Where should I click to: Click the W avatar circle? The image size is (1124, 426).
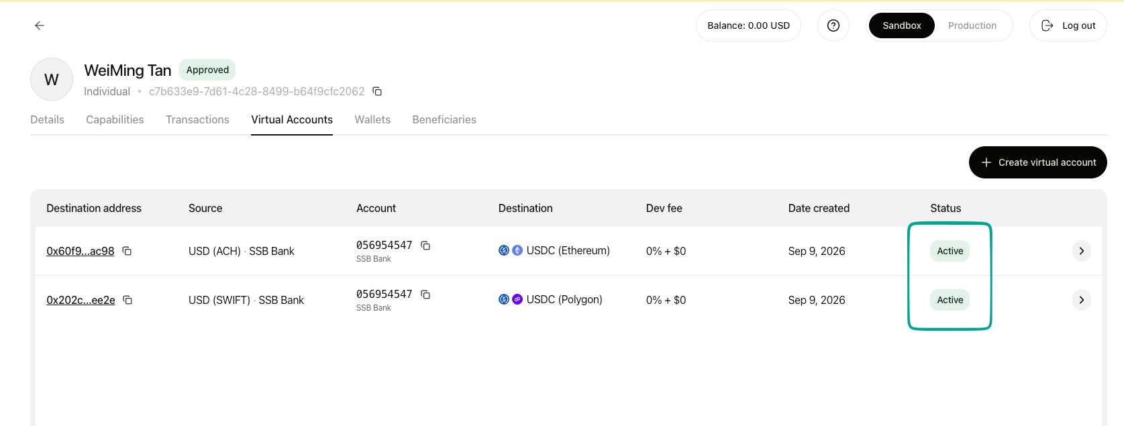[x=52, y=79]
